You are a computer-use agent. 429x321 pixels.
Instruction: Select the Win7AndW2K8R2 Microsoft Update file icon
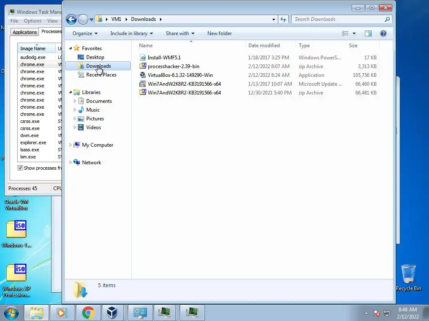click(x=142, y=84)
